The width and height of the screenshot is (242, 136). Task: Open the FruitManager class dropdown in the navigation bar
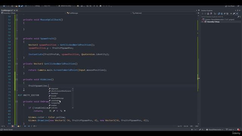click(x=99, y=13)
